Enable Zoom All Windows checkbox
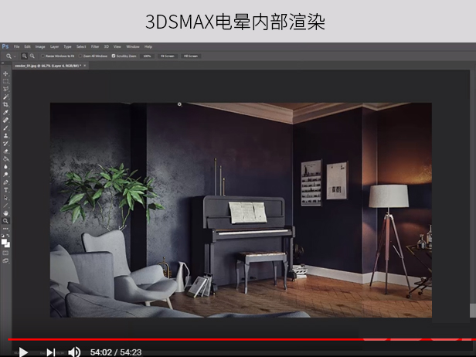The image size is (476, 357). point(82,56)
